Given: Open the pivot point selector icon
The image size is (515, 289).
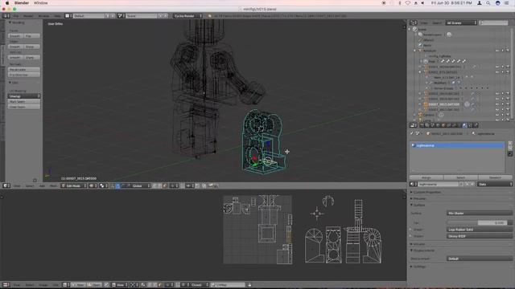Looking at the screenshot, I should [x=103, y=185].
